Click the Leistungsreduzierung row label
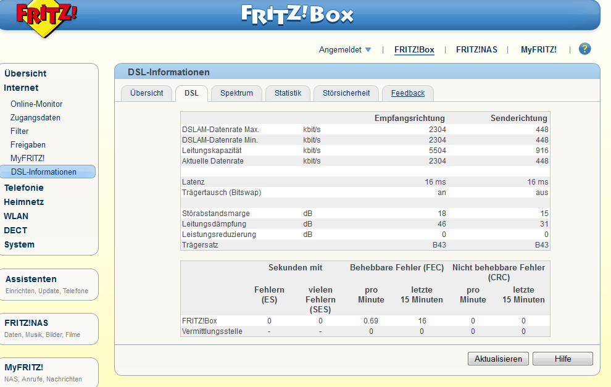The width and height of the screenshot is (611, 387). click(x=218, y=235)
